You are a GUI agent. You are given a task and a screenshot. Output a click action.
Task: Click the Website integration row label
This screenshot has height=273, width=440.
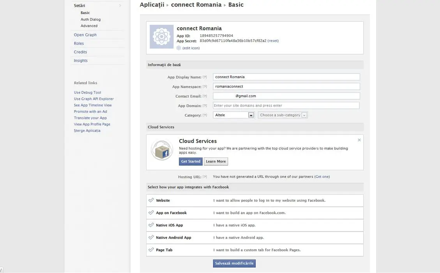point(163,201)
